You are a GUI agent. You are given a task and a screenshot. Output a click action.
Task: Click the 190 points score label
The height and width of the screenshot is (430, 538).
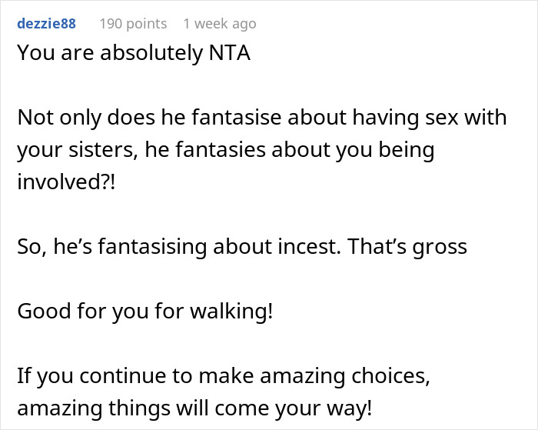point(133,24)
